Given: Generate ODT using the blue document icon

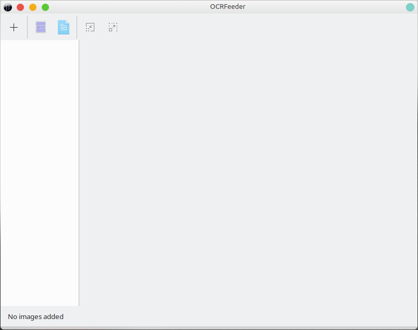Looking at the screenshot, I should pyautogui.click(x=63, y=27).
